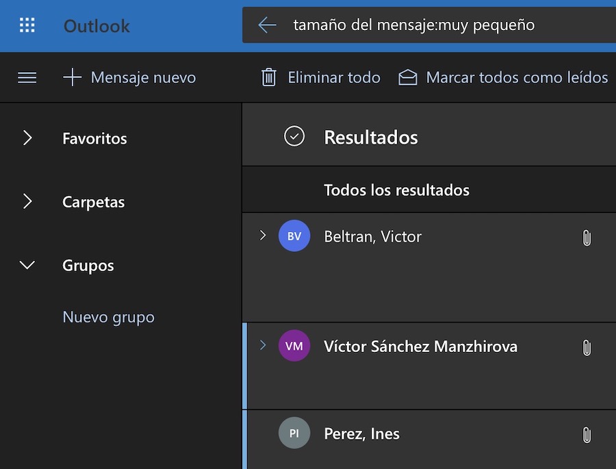Viewport: 616px width, 469px height.
Task: Expand the Carpetas section
Action: click(x=27, y=202)
